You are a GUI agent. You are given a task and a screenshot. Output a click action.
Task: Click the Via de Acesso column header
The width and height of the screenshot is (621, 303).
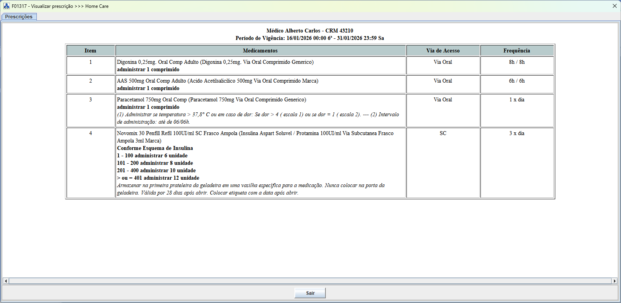point(443,50)
